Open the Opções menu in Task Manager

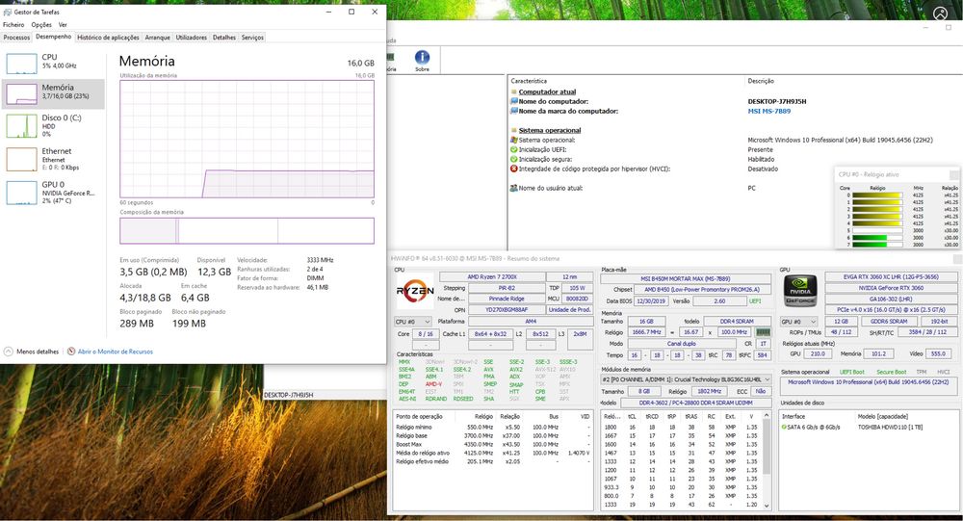coord(41,25)
